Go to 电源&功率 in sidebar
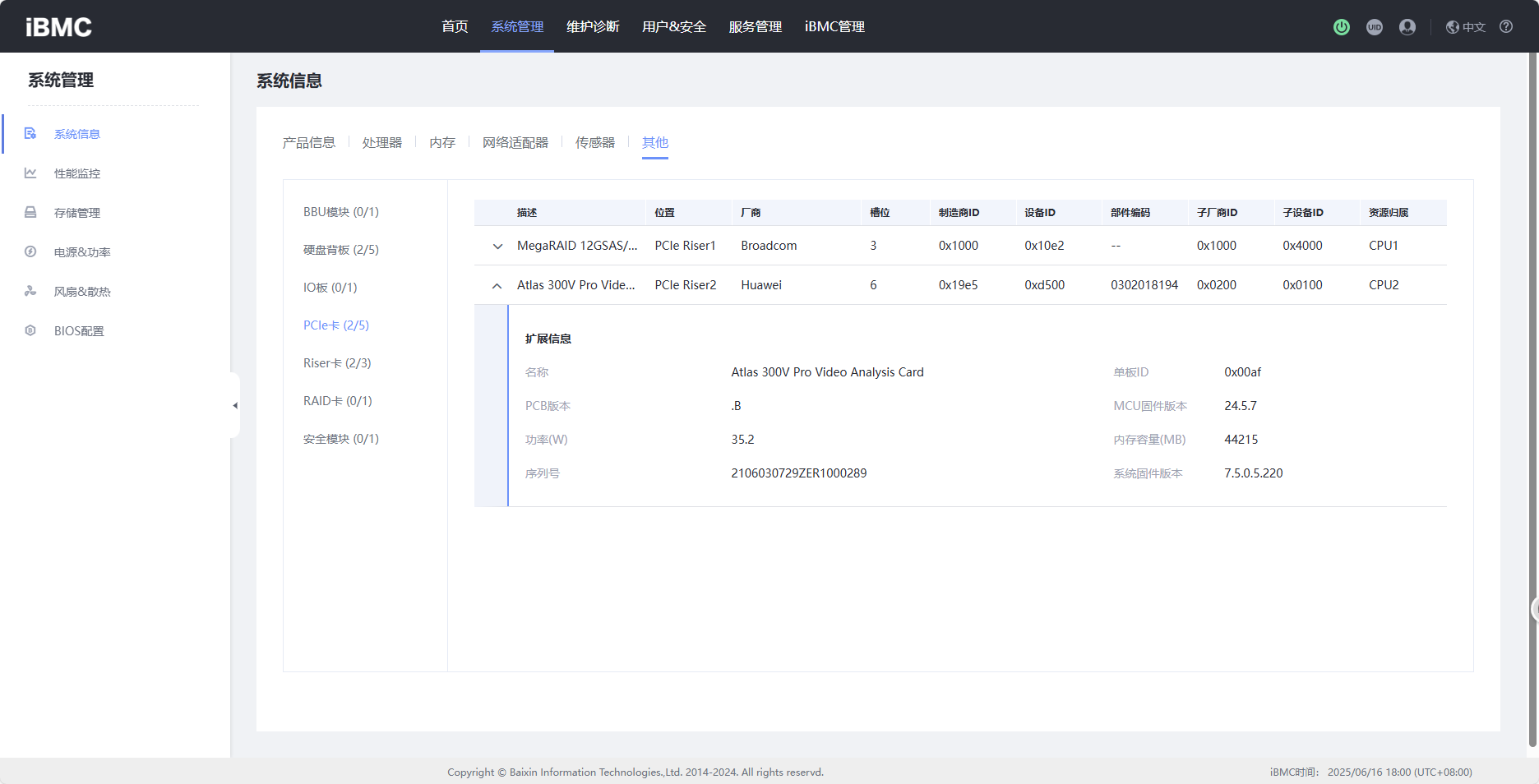This screenshot has width=1539, height=784. click(x=82, y=252)
